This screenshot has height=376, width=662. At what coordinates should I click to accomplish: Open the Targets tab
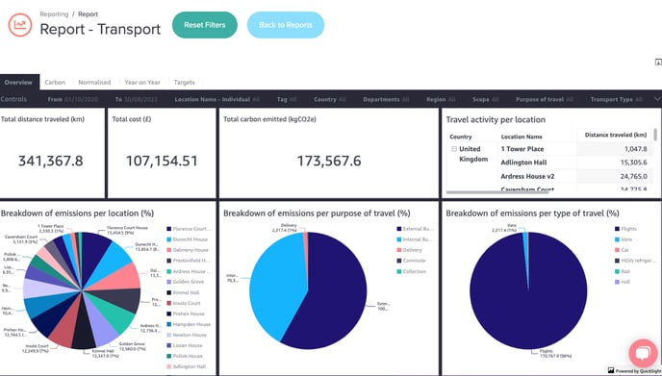[184, 83]
